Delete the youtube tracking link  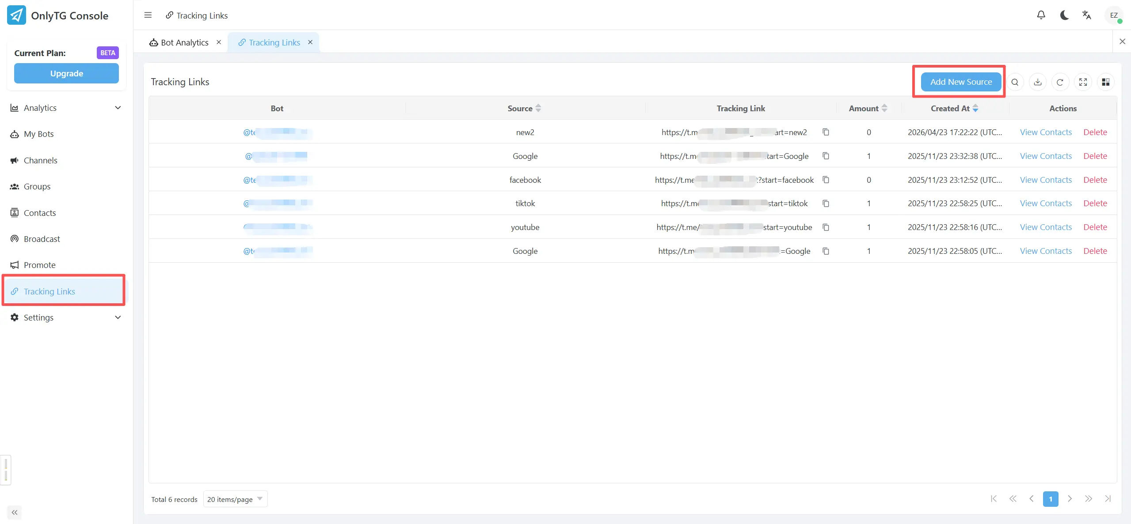[x=1095, y=227]
